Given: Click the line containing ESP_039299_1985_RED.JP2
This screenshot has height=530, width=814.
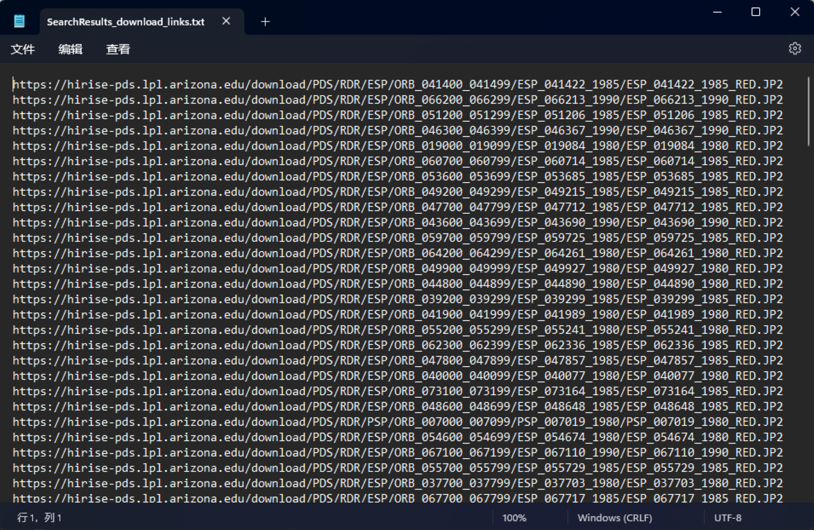Looking at the screenshot, I should [x=398, y=299].
